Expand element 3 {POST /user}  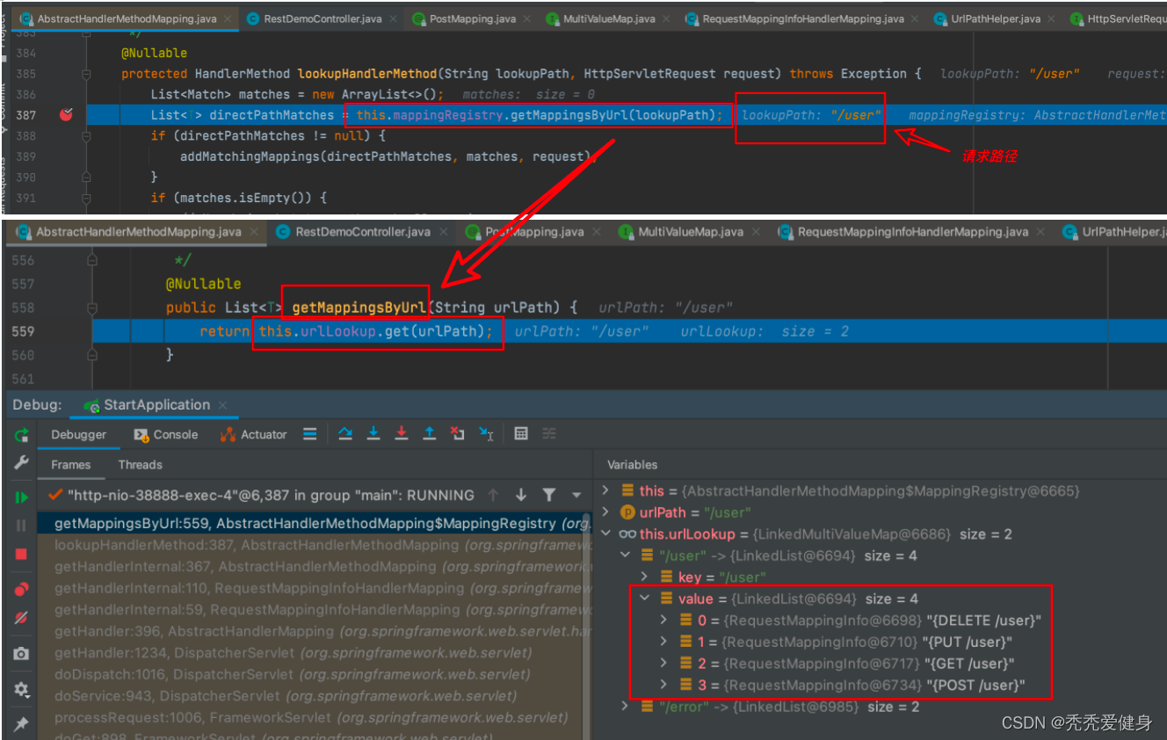[664, 685]
